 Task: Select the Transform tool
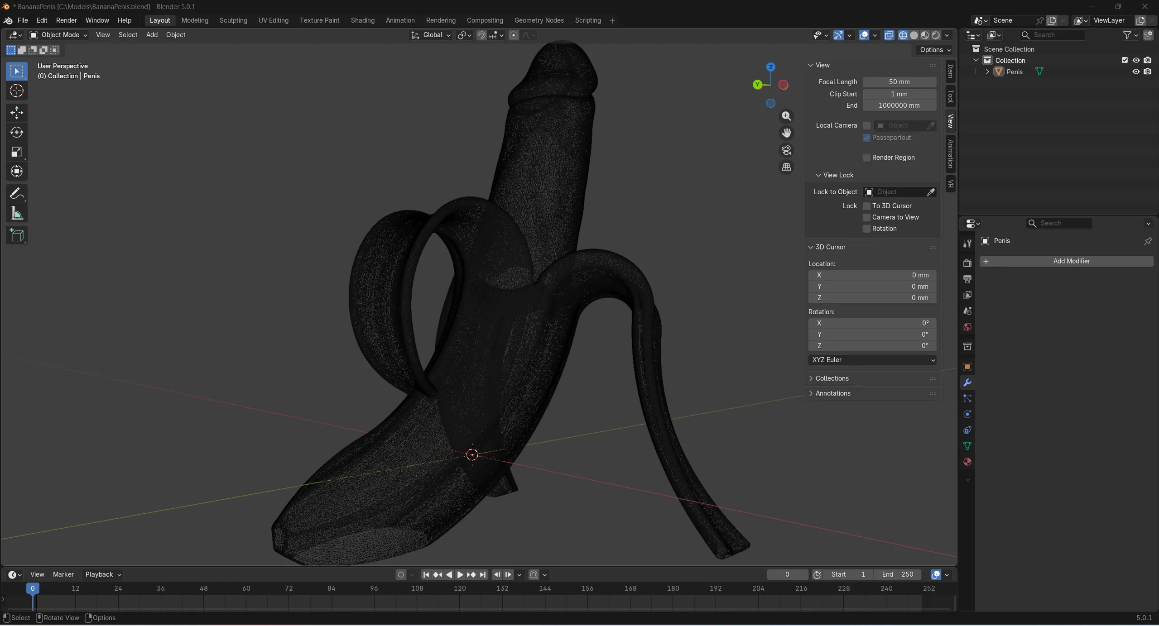pos(17,171)
